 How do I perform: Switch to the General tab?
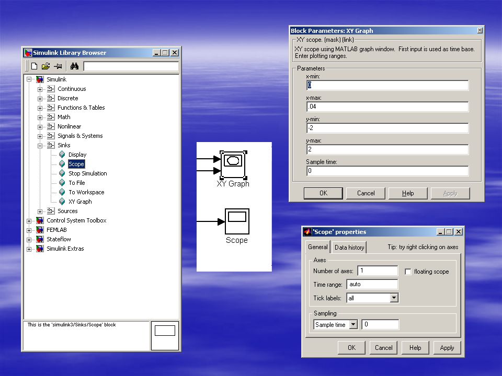point(317,247)
